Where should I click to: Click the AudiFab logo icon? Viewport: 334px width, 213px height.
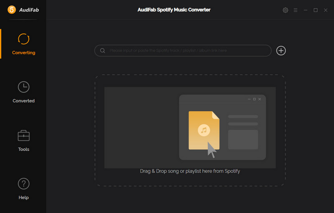click(x=12, y=10)
